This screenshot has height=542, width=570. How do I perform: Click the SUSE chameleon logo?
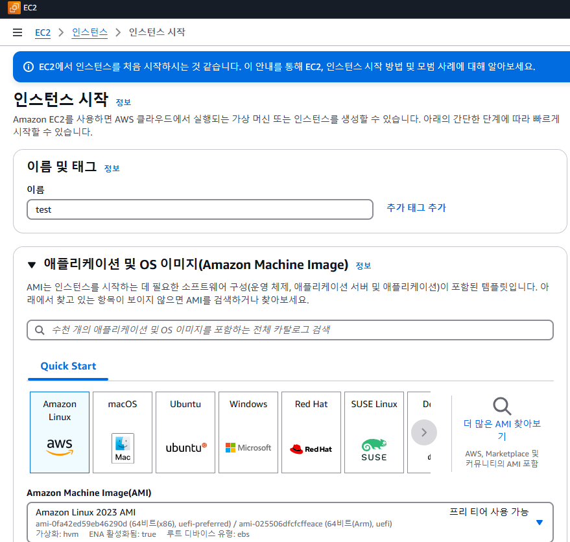point(374,450)
